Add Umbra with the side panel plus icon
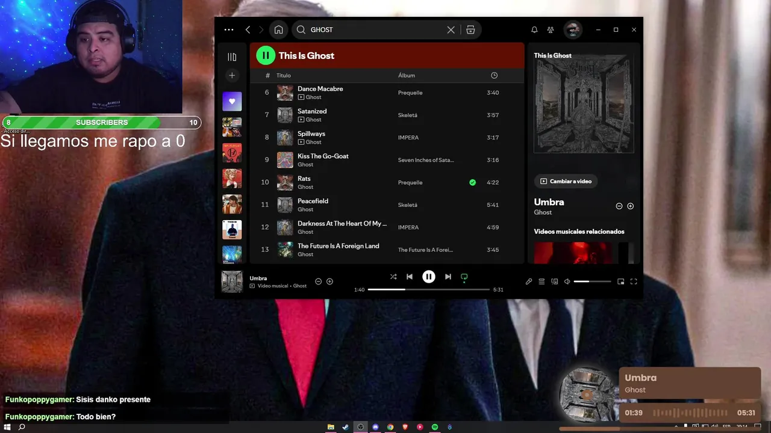 point(630,206)
